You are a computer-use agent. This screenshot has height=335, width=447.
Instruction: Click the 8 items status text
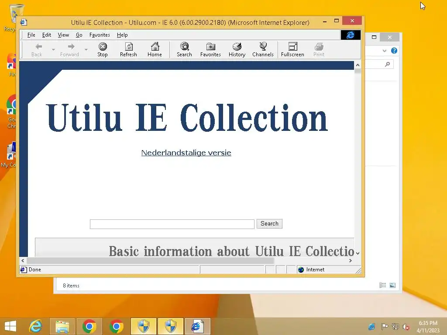(71, 285)
